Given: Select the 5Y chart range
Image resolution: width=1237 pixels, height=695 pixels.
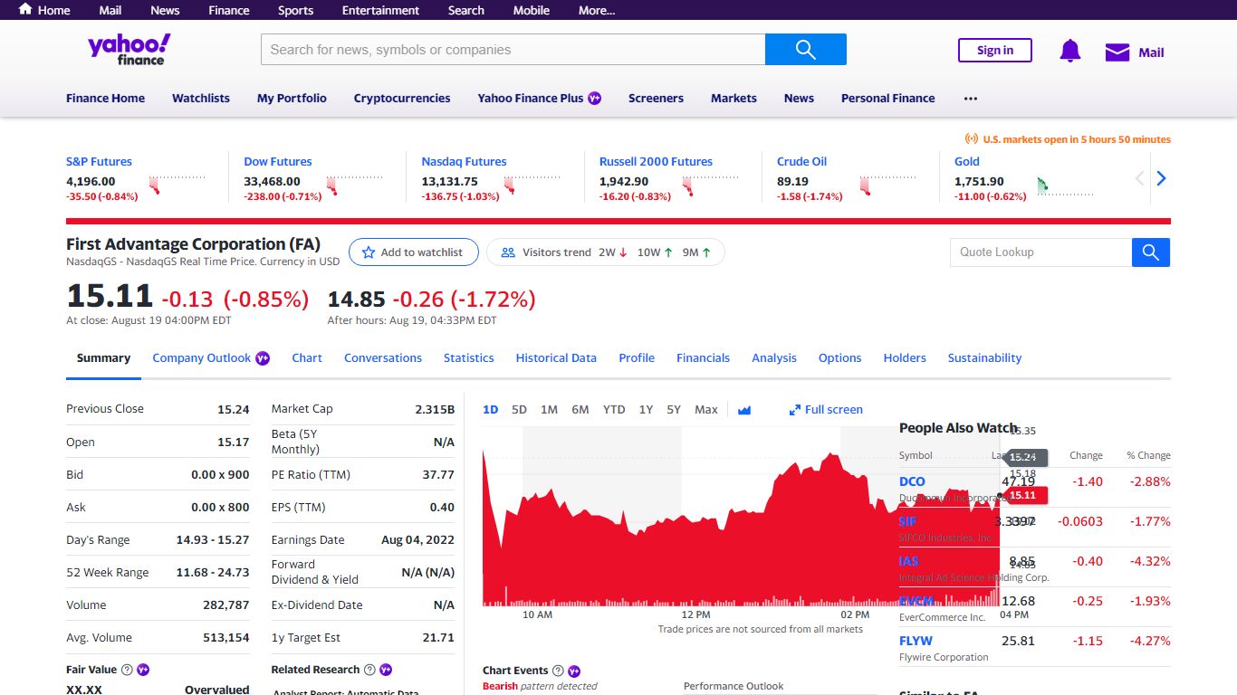Looking at the screenshot, I should (674, 410).
